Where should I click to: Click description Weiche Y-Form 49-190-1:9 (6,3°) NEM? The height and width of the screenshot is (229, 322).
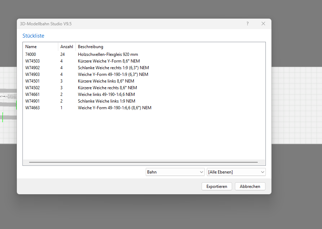click(113, 74)
